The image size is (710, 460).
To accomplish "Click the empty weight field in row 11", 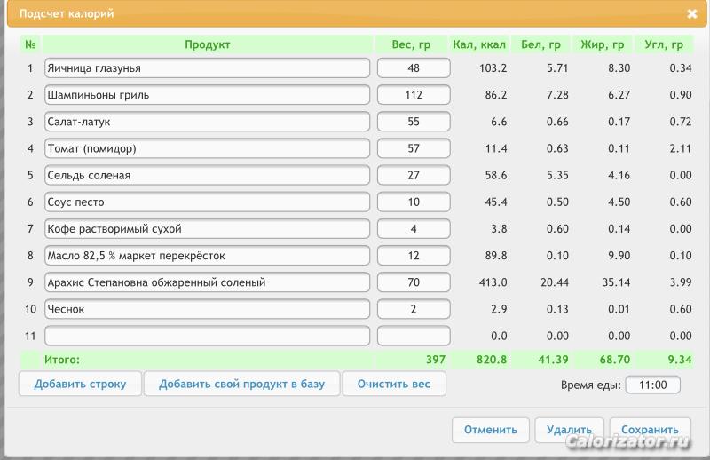I will [414, 336].
